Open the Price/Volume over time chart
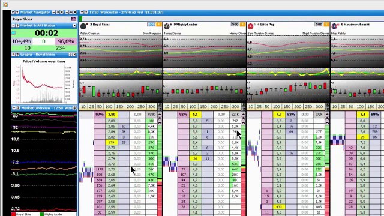This screenshot has width=384, height=216. (x=44, y=82)
